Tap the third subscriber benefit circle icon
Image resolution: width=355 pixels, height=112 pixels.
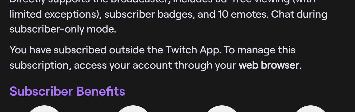[x=222, y=109]
